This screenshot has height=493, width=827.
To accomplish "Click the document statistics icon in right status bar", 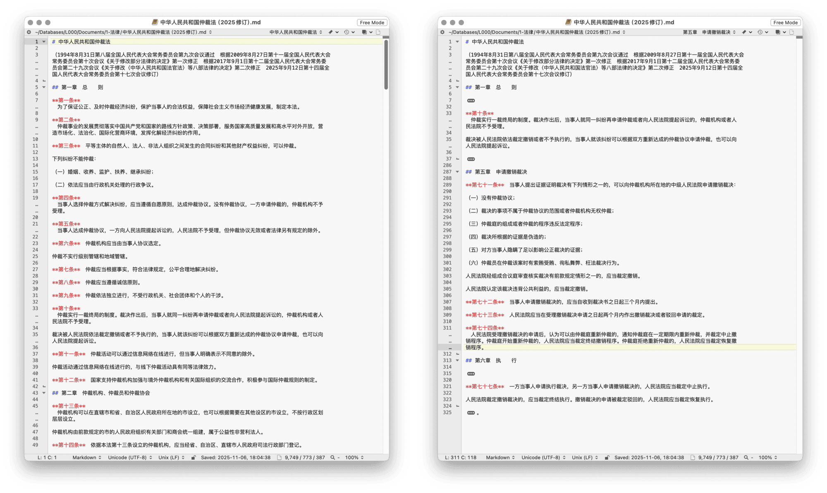I will [x=693, y=457].
